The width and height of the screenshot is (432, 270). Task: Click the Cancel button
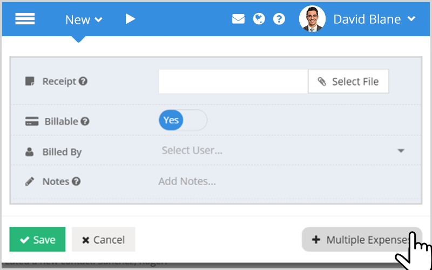104,239
